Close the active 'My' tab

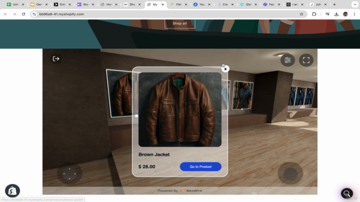[163, 4]
